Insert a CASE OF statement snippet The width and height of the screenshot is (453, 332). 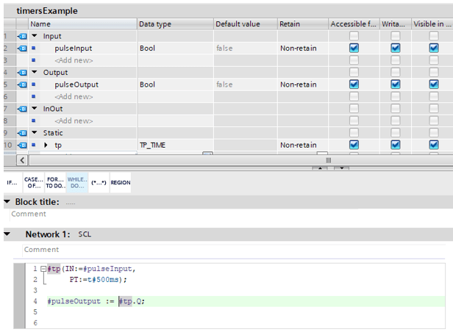click(34, 183)
